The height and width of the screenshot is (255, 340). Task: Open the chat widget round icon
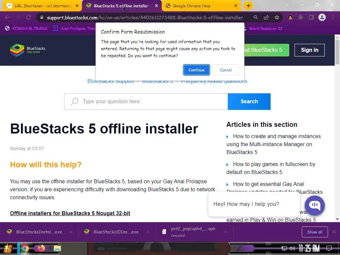point(315,205)
